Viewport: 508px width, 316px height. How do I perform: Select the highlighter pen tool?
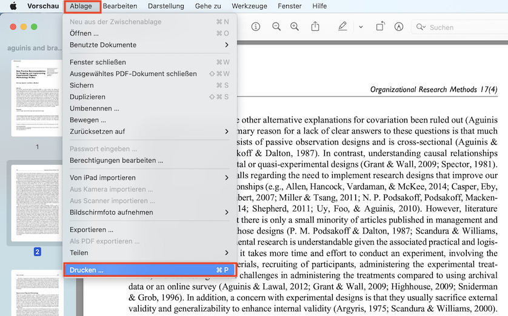343,27
